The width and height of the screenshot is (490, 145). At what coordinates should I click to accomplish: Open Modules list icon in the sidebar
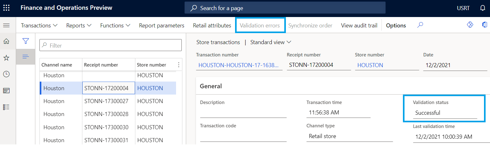[6, 107]
